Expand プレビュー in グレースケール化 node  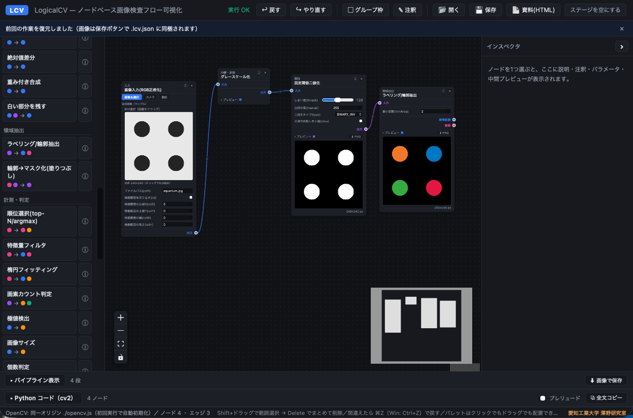(x=231, y=100)
